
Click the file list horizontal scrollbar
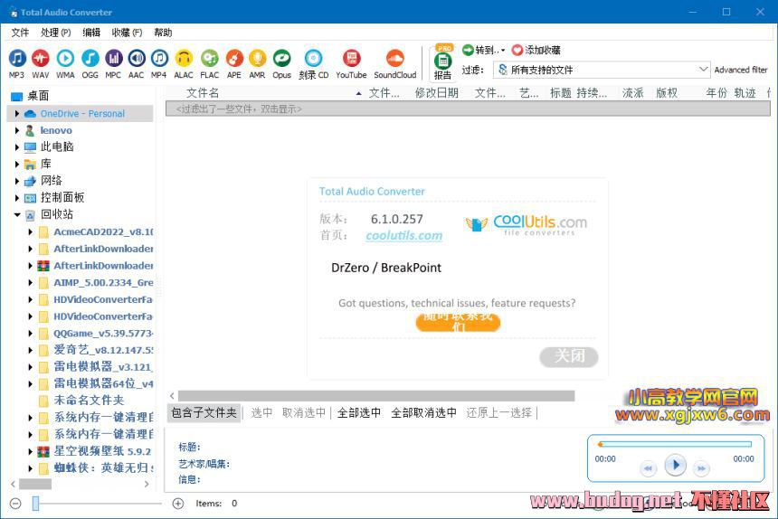(x=376, y=396)
